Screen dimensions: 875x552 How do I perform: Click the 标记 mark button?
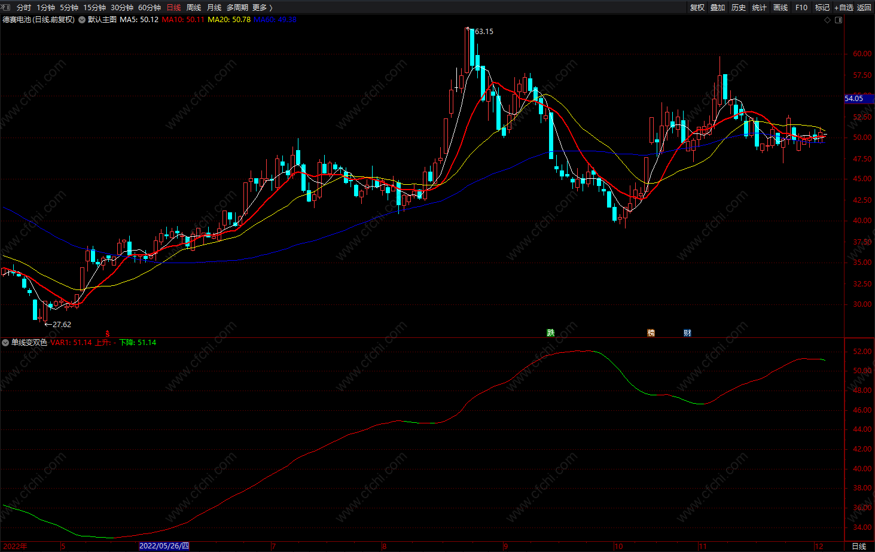point(822,7)
